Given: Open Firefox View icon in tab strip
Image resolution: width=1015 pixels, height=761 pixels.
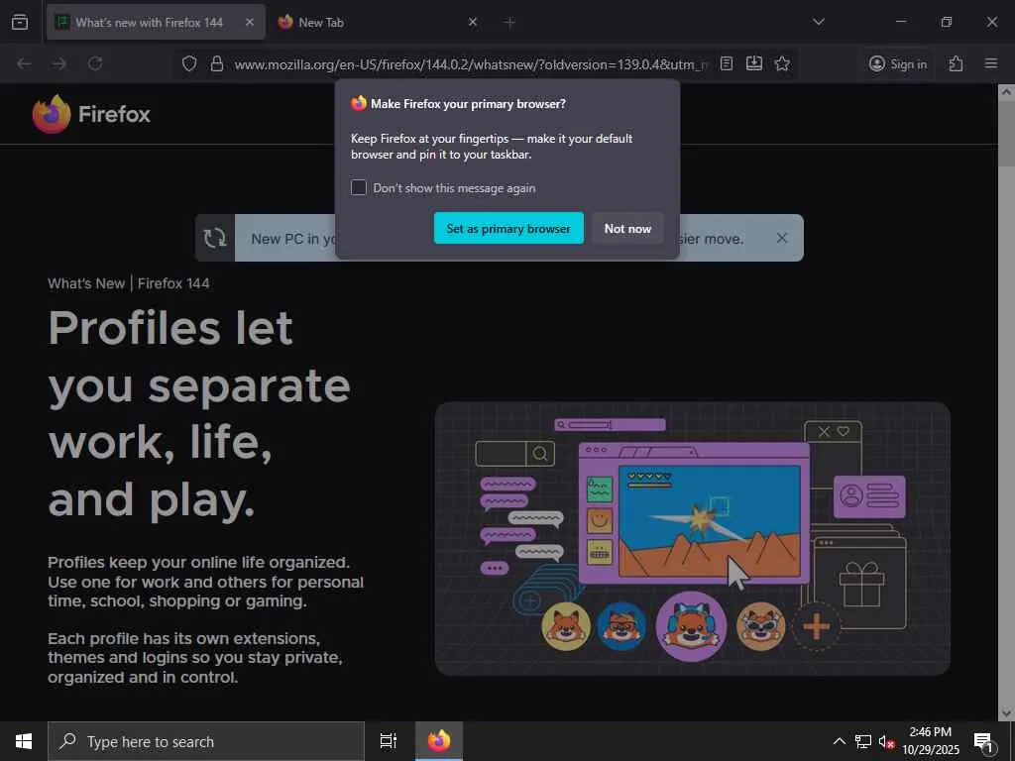Looking at the screenshot, I should coord(20,22).
